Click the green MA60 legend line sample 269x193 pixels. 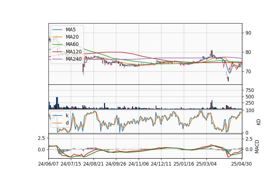pos(57,44)
